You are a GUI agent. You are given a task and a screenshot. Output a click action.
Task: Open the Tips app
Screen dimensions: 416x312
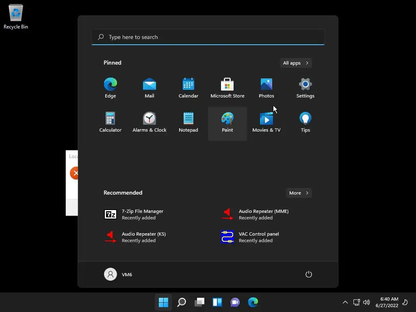(x=305, y=122)
